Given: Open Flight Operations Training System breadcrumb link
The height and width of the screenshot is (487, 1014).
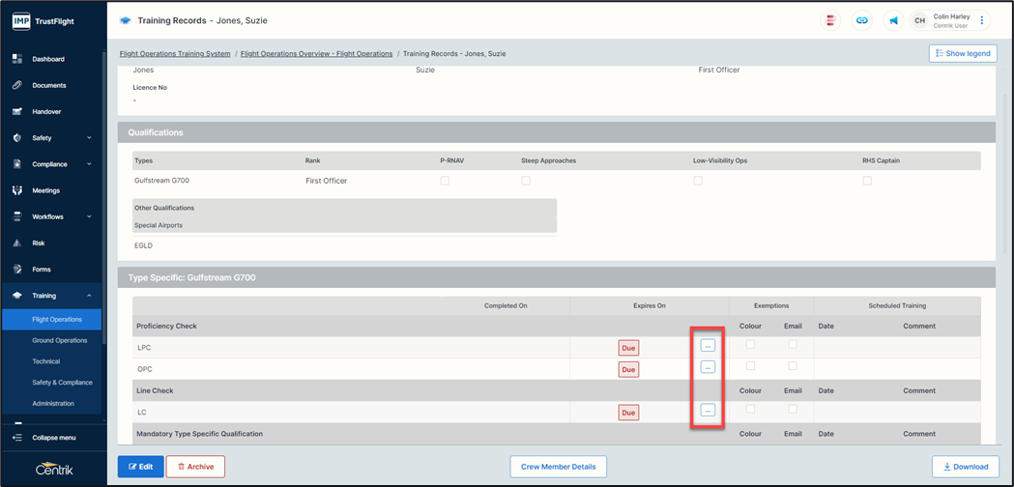Looking at the screenshot, I should coord(175,54).
